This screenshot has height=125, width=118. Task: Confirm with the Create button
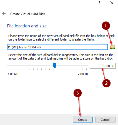(x=83, y=120)
